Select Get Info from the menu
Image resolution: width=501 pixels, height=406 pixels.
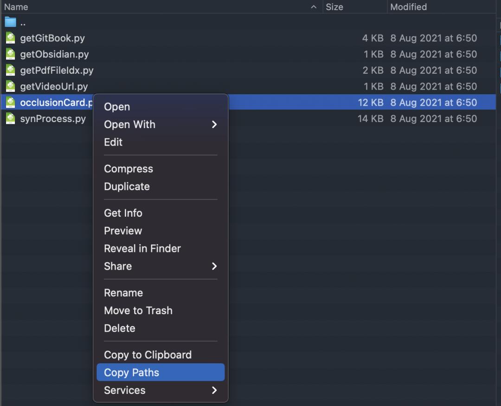pos(123,213)
